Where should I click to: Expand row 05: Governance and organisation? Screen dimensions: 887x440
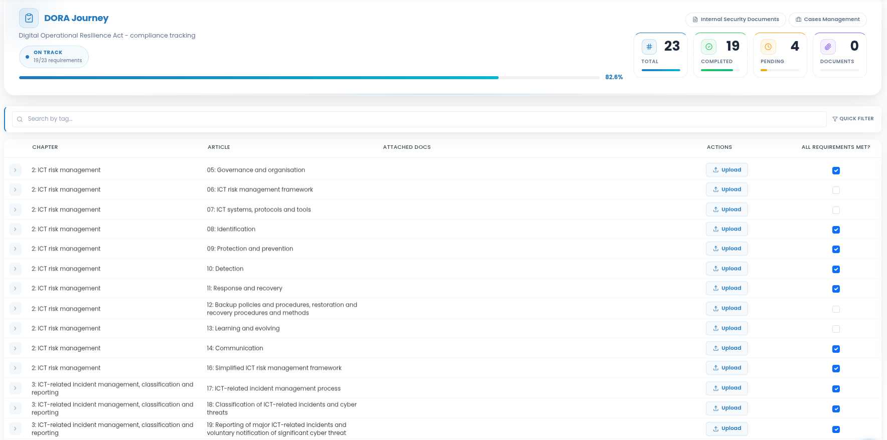[15, 170]
